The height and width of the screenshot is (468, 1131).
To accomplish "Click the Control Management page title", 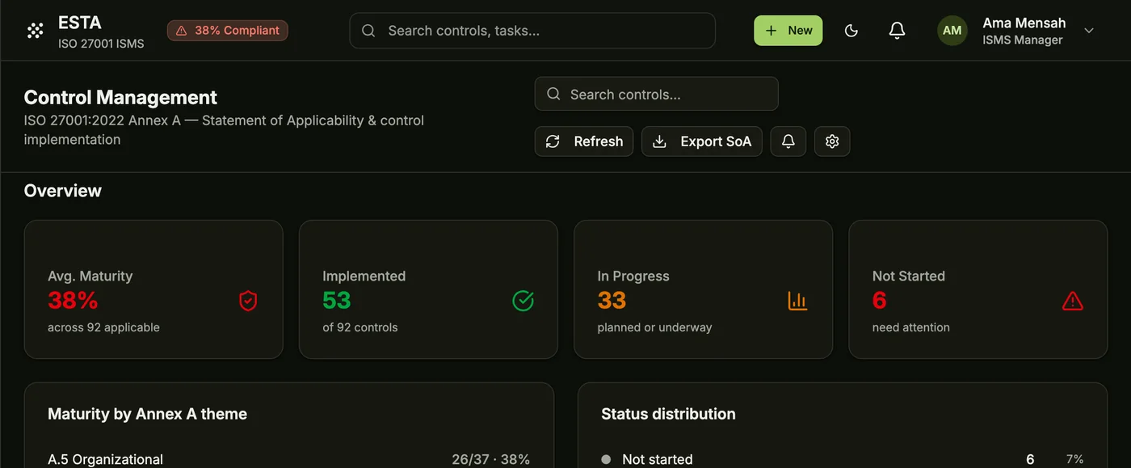I will (120, 98).
